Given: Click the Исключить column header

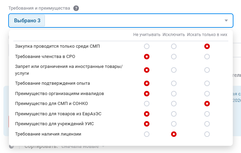Looking at the screenshot, I should tap(174, 35).
